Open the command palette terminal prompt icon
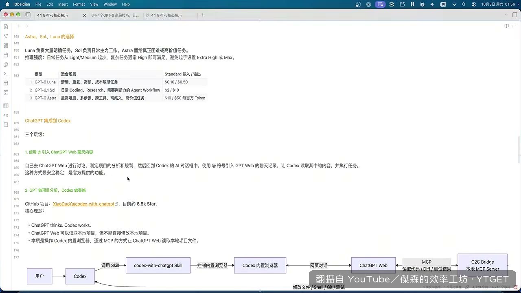Viewport: 521px width, 293px height. [6, 74]
